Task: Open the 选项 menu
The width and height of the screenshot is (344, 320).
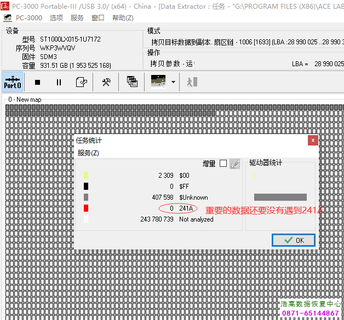Action: click(x=56, y=18)
